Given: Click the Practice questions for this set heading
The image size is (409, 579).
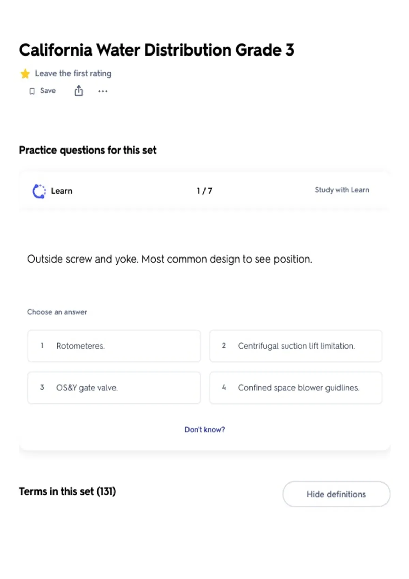Looking at the screenshot, I should [x=88, y=150].
